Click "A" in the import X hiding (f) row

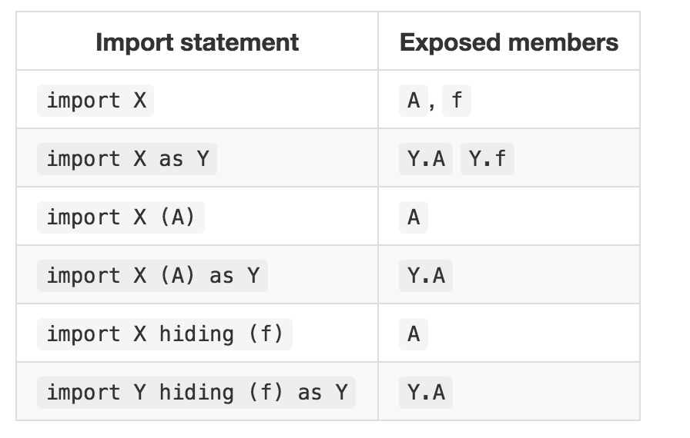point(414,334)
